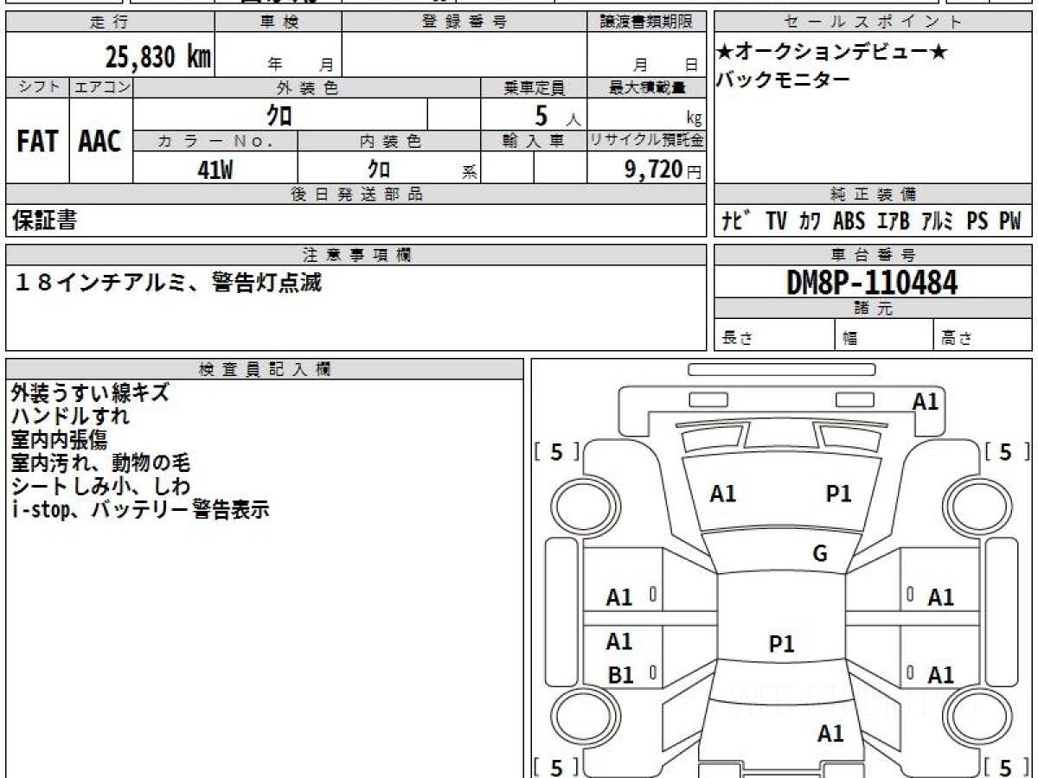Select the ナビ equipment mark
The width and height of the screenshot is (1038, 778).
point(735,221)
